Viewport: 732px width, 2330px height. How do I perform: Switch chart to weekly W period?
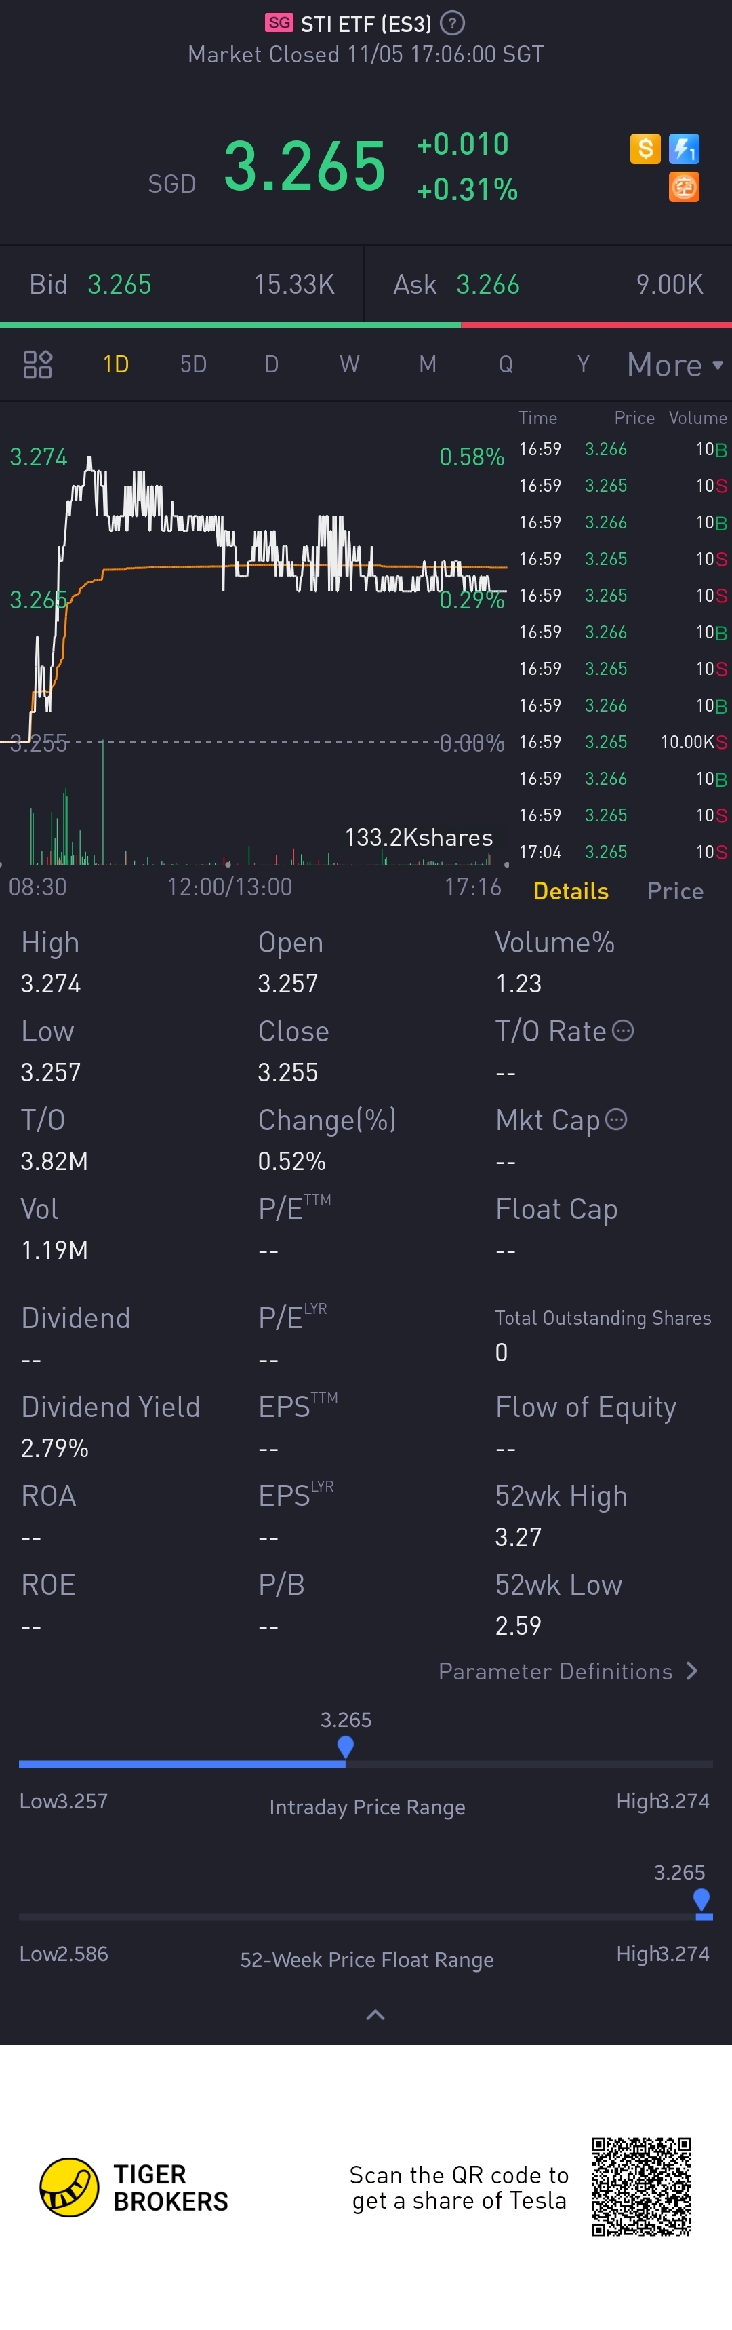click(x=350, y=364)
